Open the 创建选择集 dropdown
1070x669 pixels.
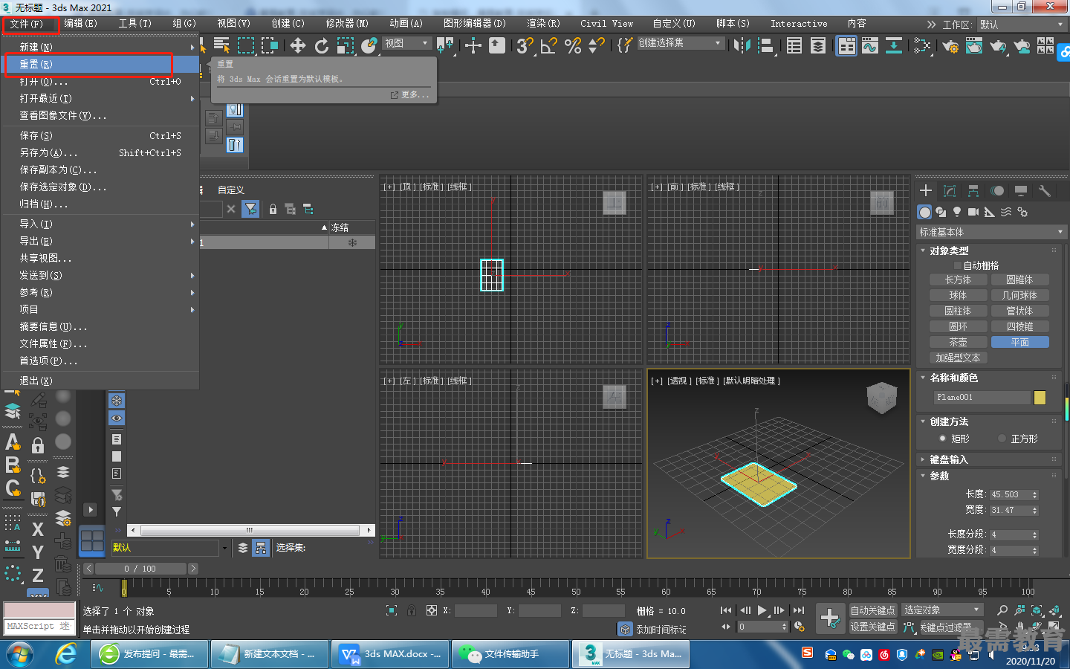[681, 43]
